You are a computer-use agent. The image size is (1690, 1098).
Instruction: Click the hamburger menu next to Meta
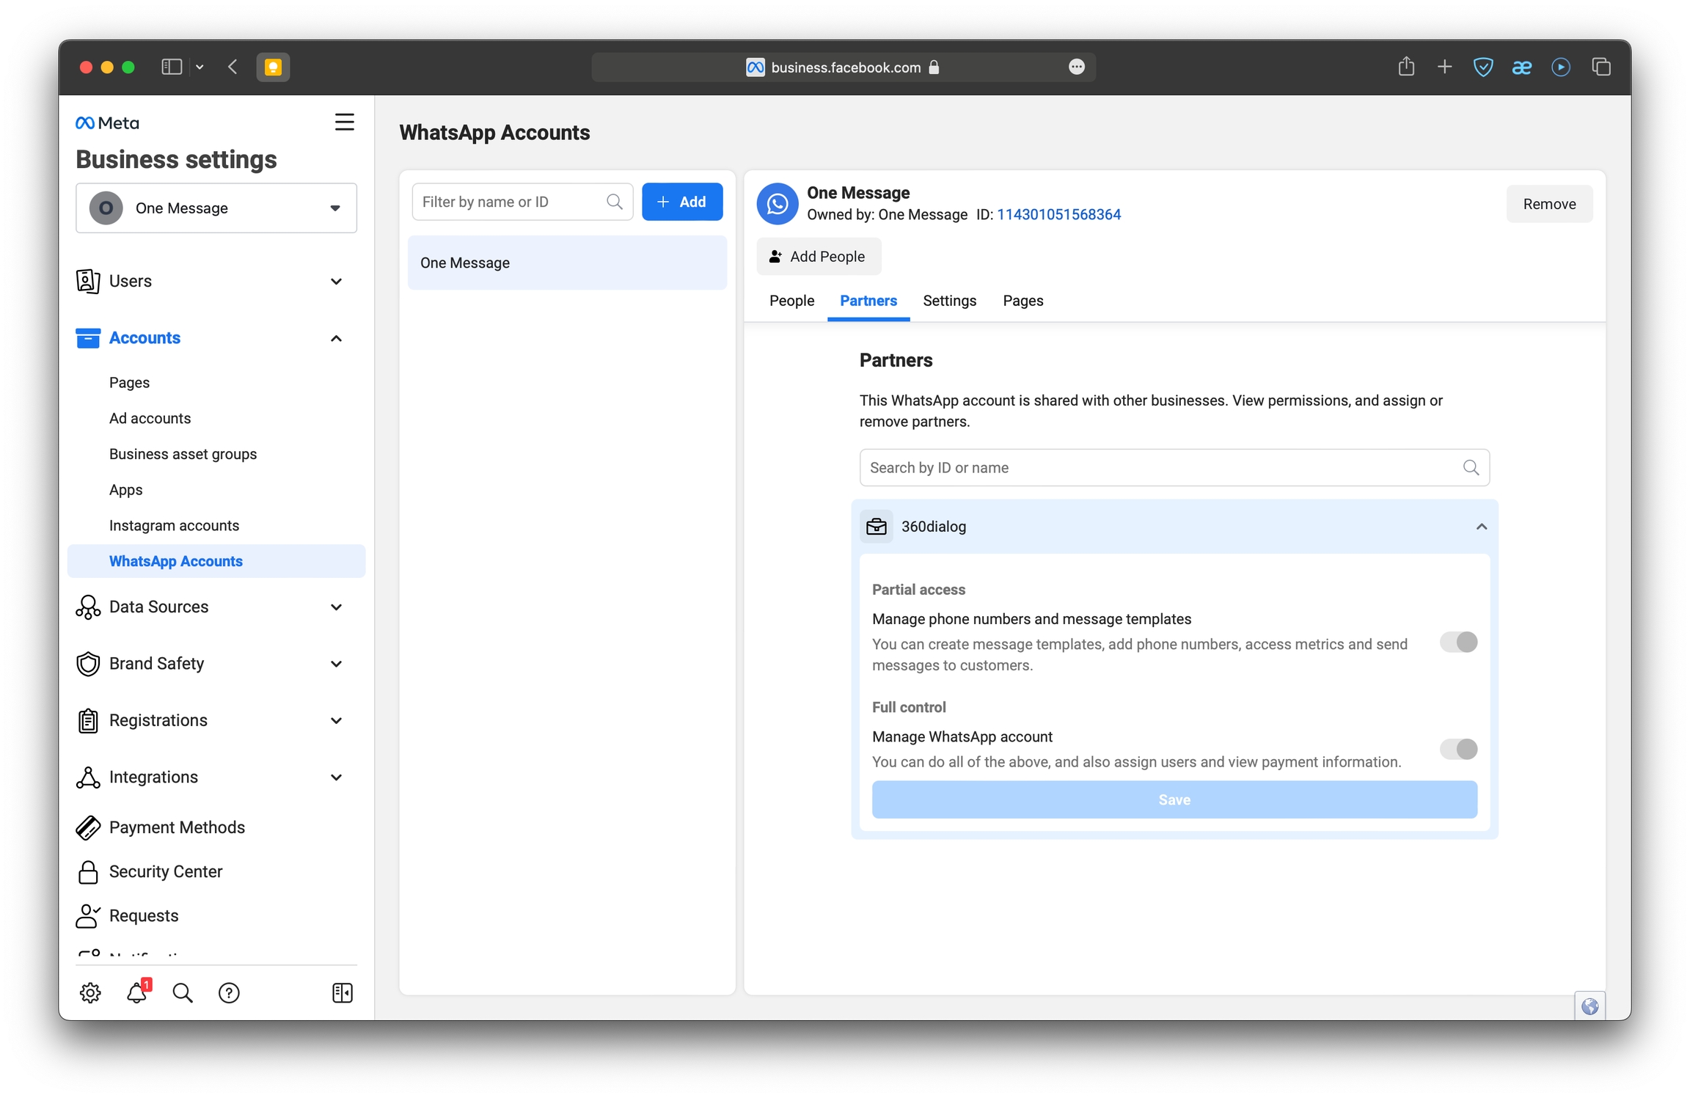tap(344, 122)
